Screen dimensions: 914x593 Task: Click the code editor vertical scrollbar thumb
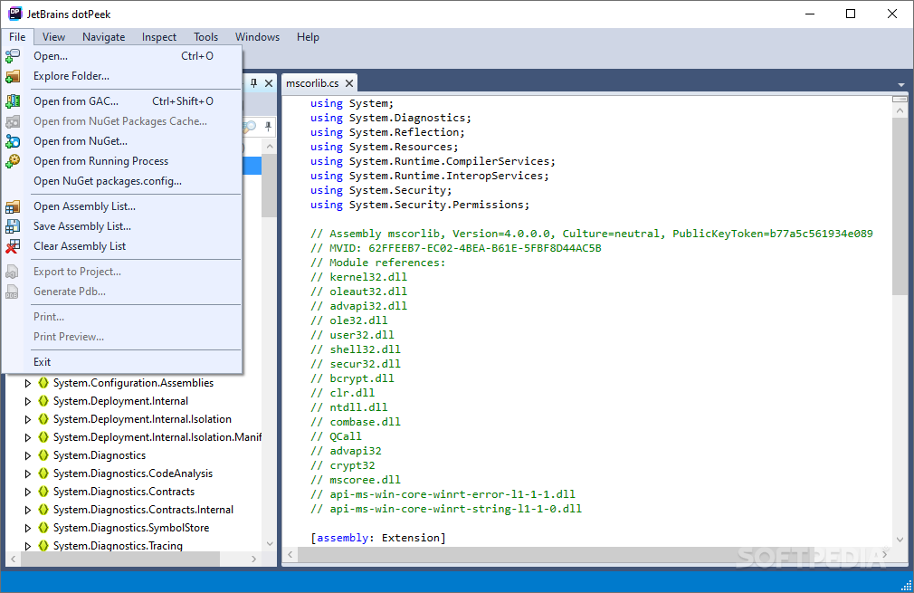point(900,206)
